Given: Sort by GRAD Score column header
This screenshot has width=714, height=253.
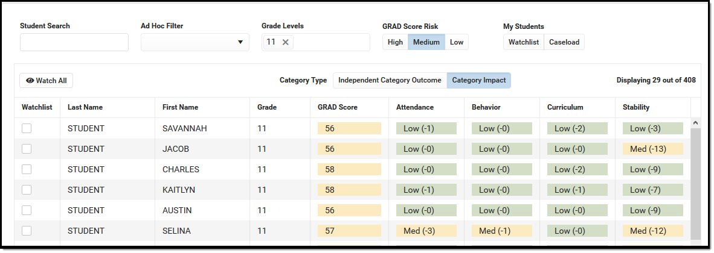Looking at the screenshot, I should (338, 107).
